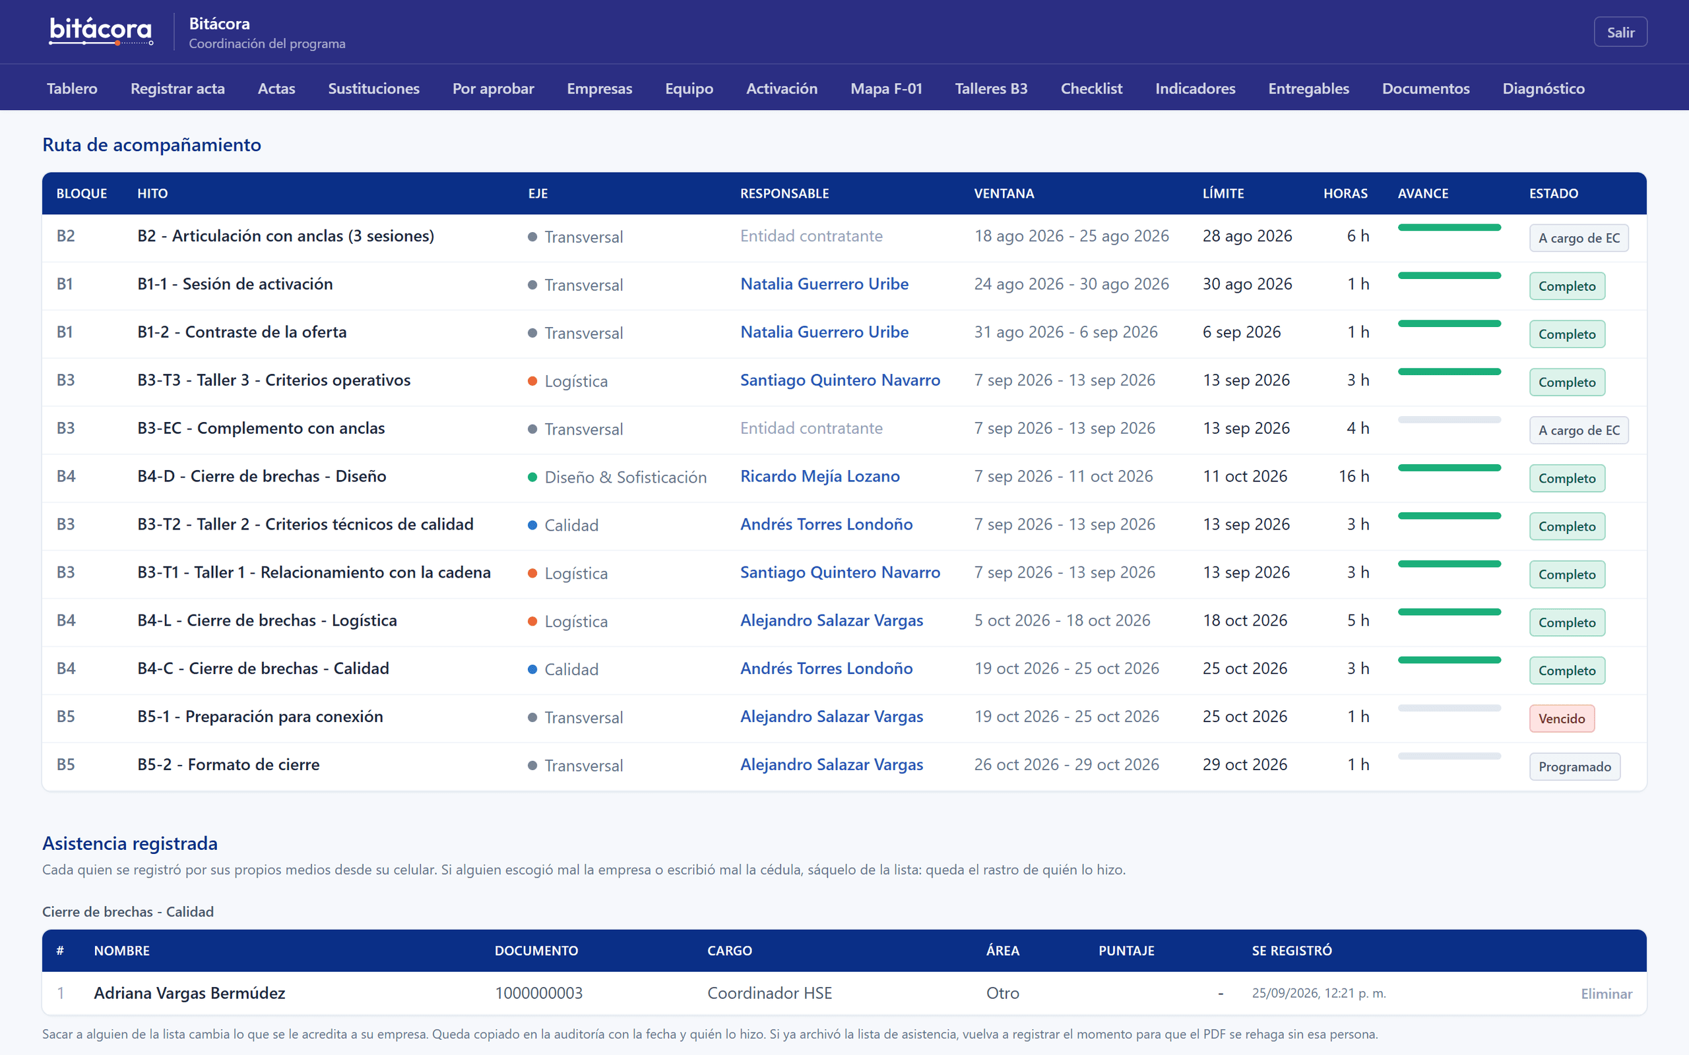Go to Activación section
This screenshot has height=1055, width=1689.
pos(782,88)
